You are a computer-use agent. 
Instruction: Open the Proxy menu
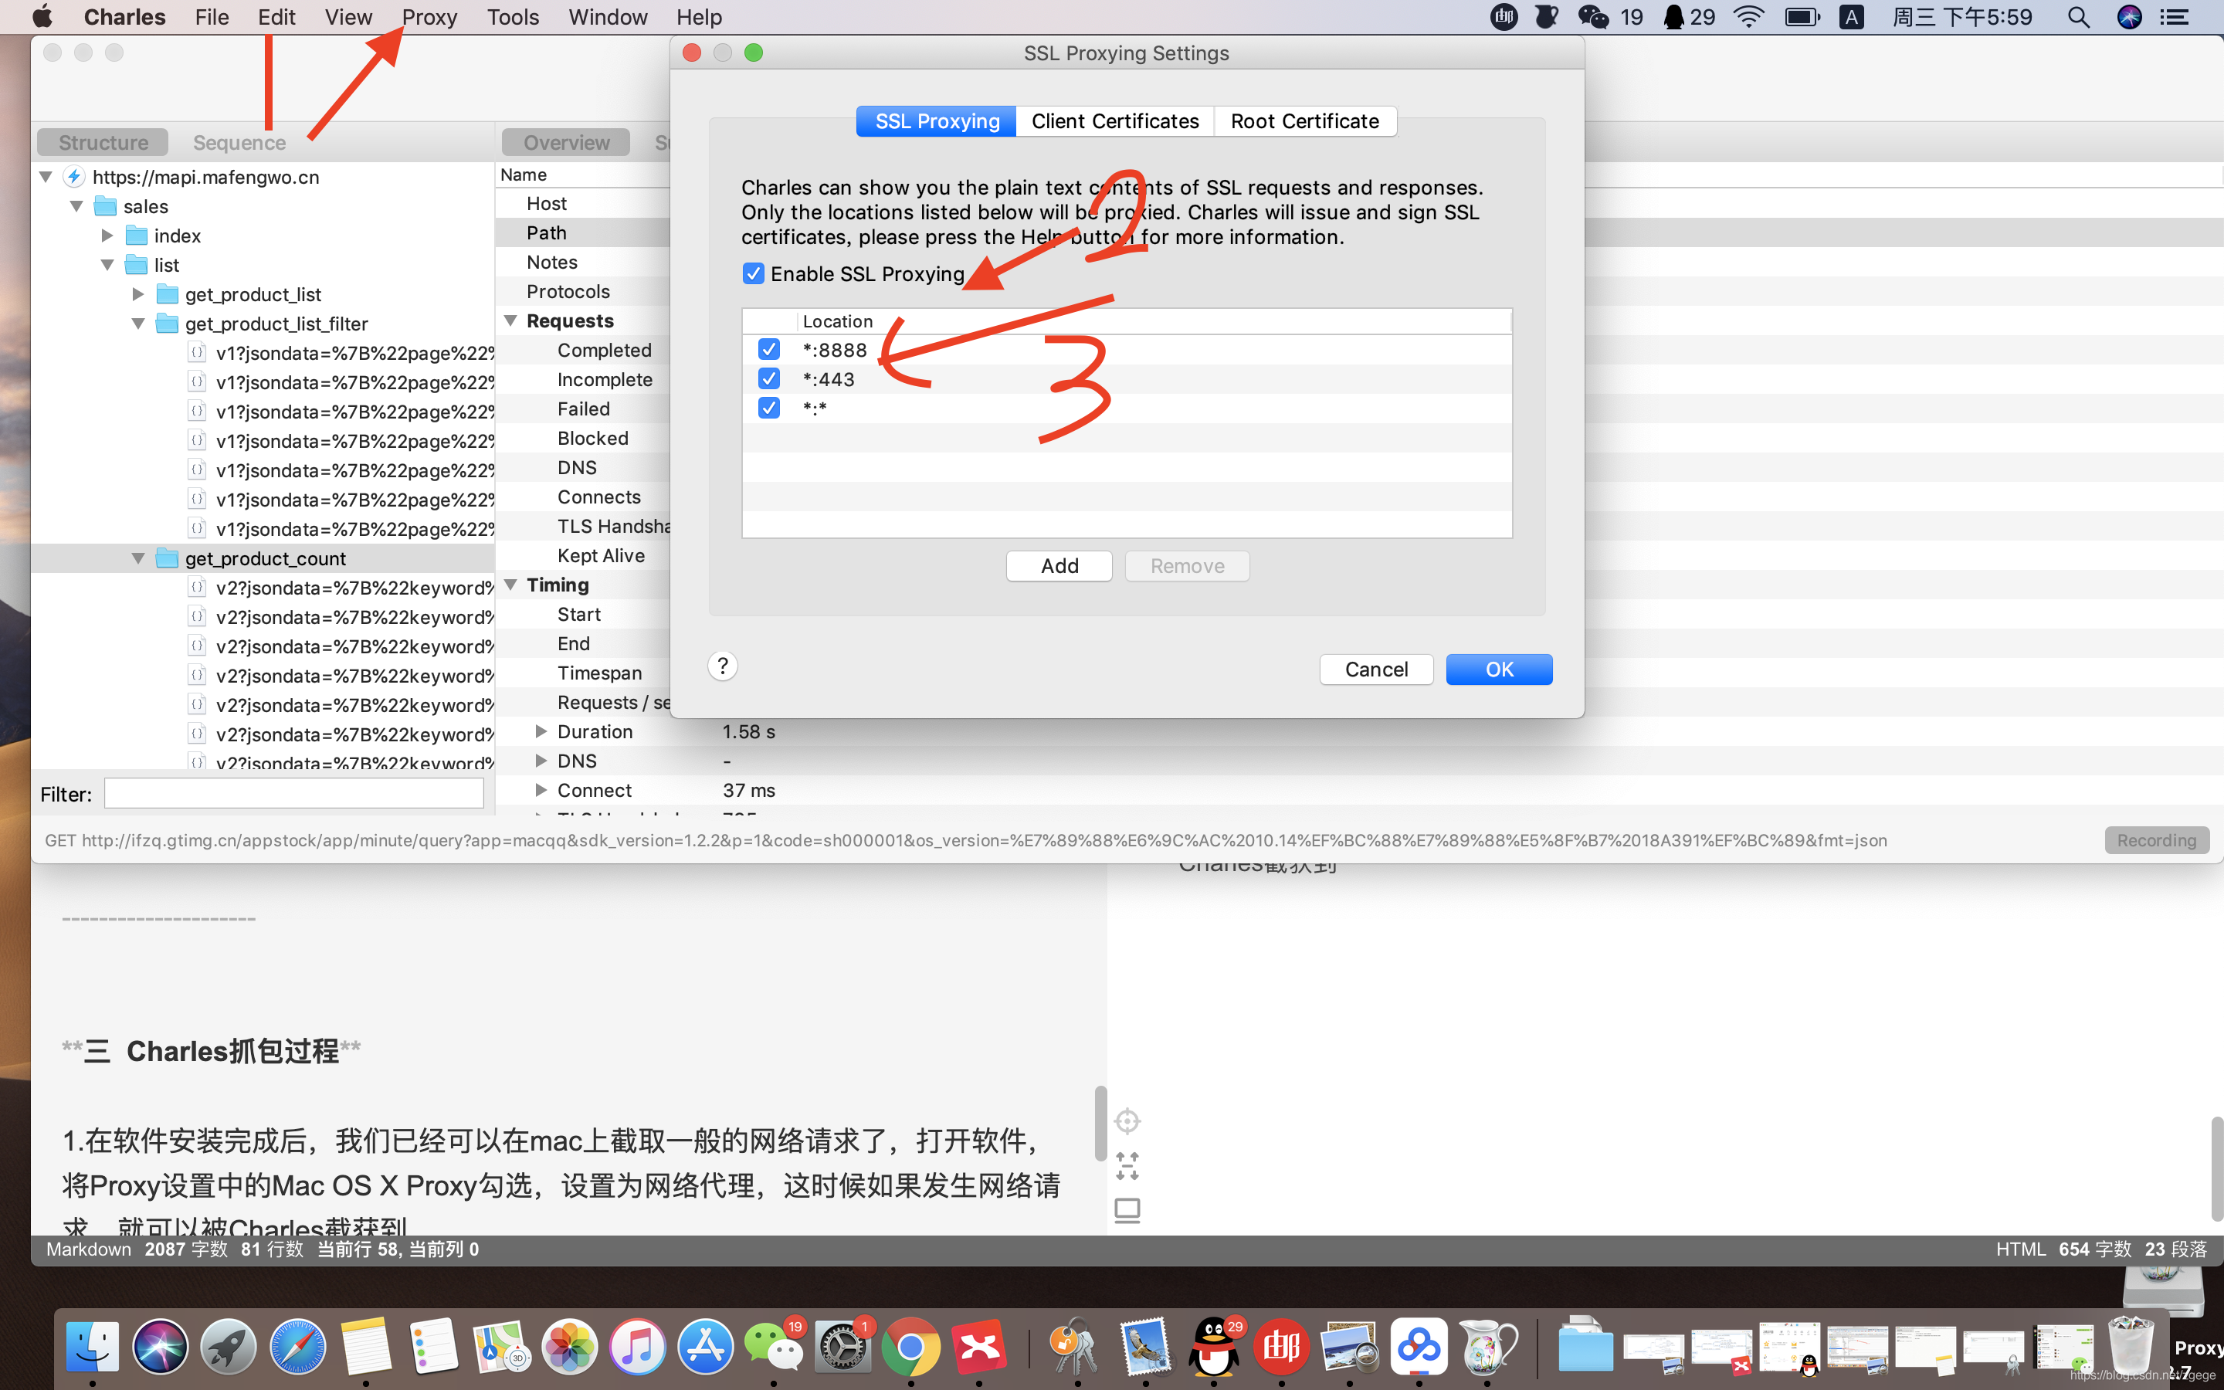[x=429, y=16]
